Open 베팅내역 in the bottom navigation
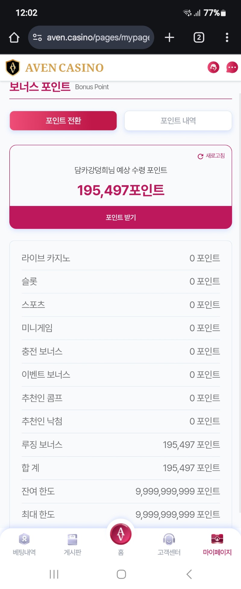This screenshot has width=241, height=589. [x=24, y=544]
